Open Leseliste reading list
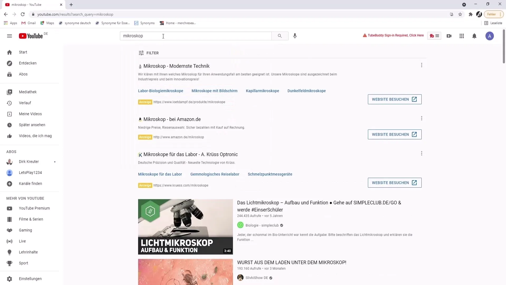Image resolution: width=506 pixels, height=285 pixels. (493, 23)
